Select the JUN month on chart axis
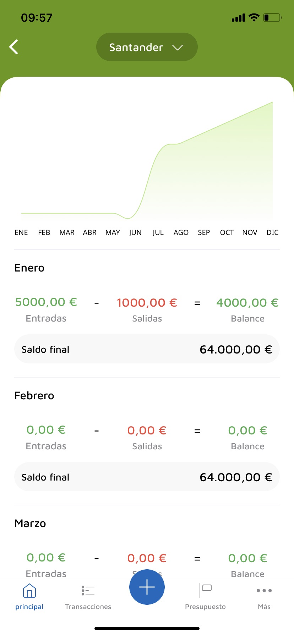 135,232
